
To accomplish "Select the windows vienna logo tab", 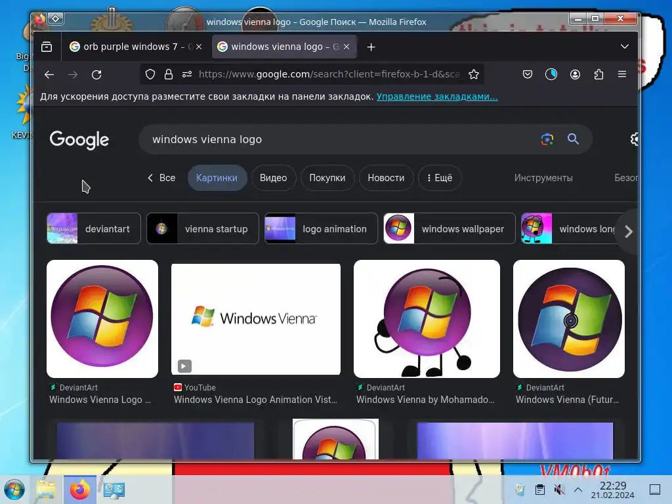I will click(x=284, y=47).
